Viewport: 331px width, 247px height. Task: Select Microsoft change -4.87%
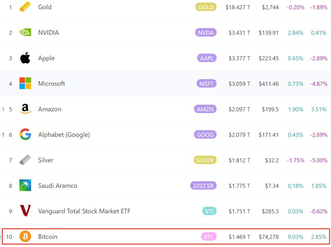[319, 84]
